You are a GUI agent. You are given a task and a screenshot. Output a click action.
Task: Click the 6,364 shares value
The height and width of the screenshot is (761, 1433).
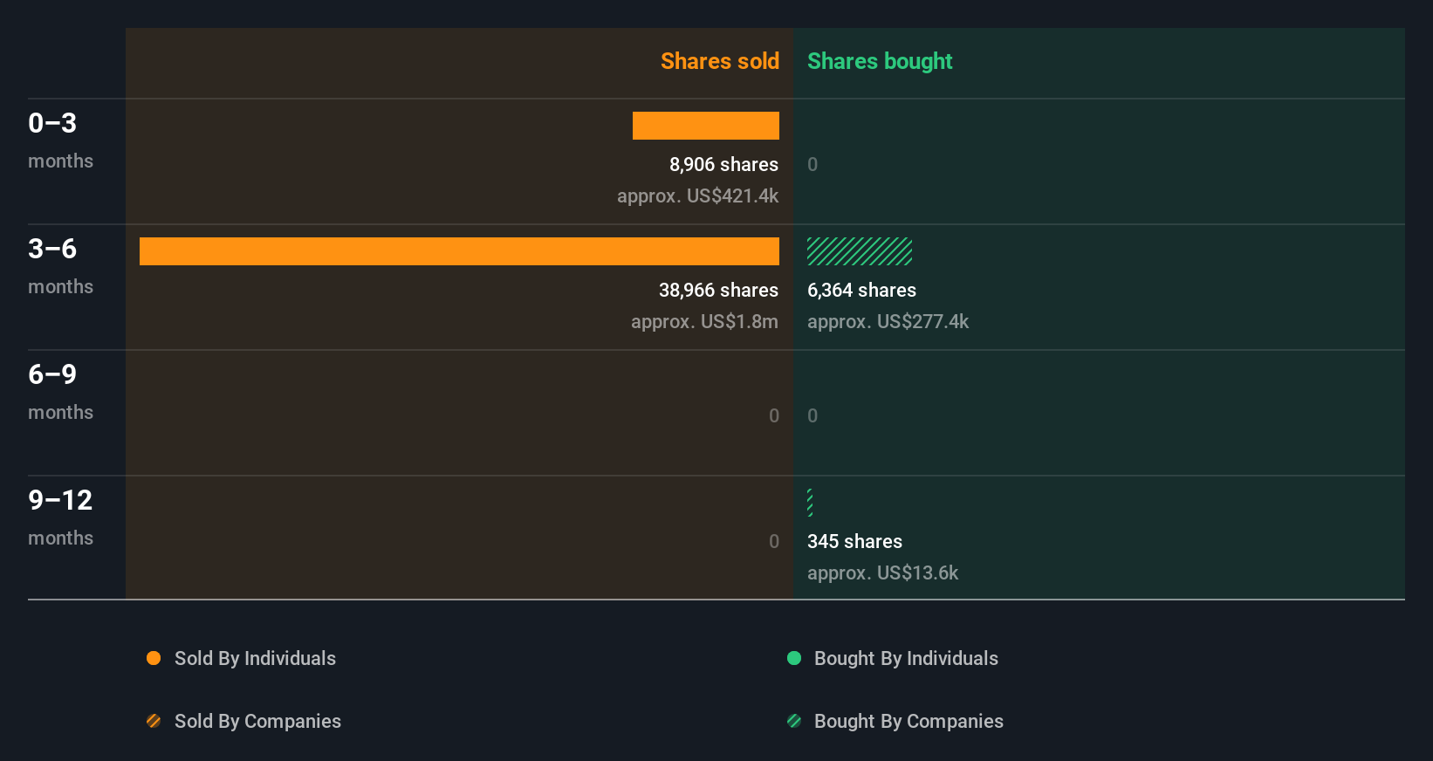861,290
